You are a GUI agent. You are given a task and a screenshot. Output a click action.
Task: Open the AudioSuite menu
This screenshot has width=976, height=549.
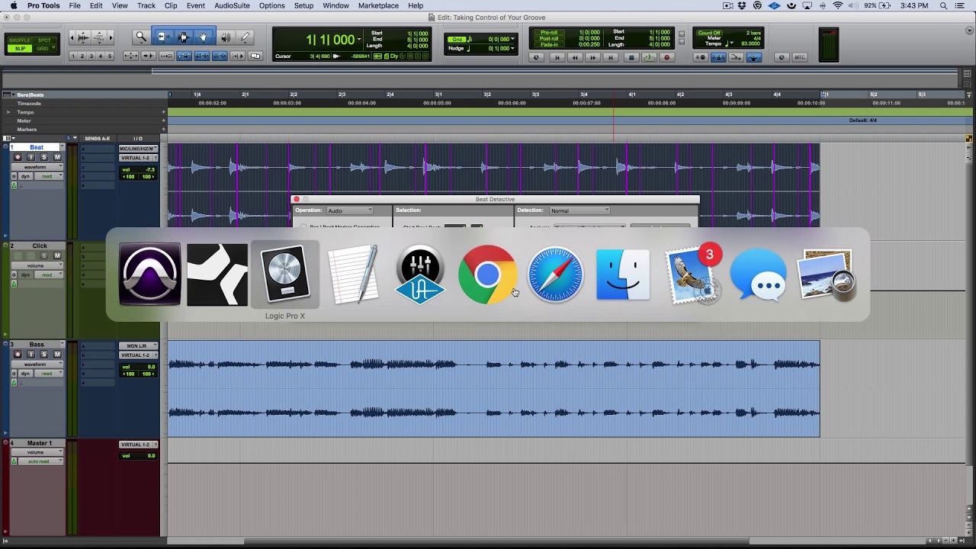[x=232, y=5]
